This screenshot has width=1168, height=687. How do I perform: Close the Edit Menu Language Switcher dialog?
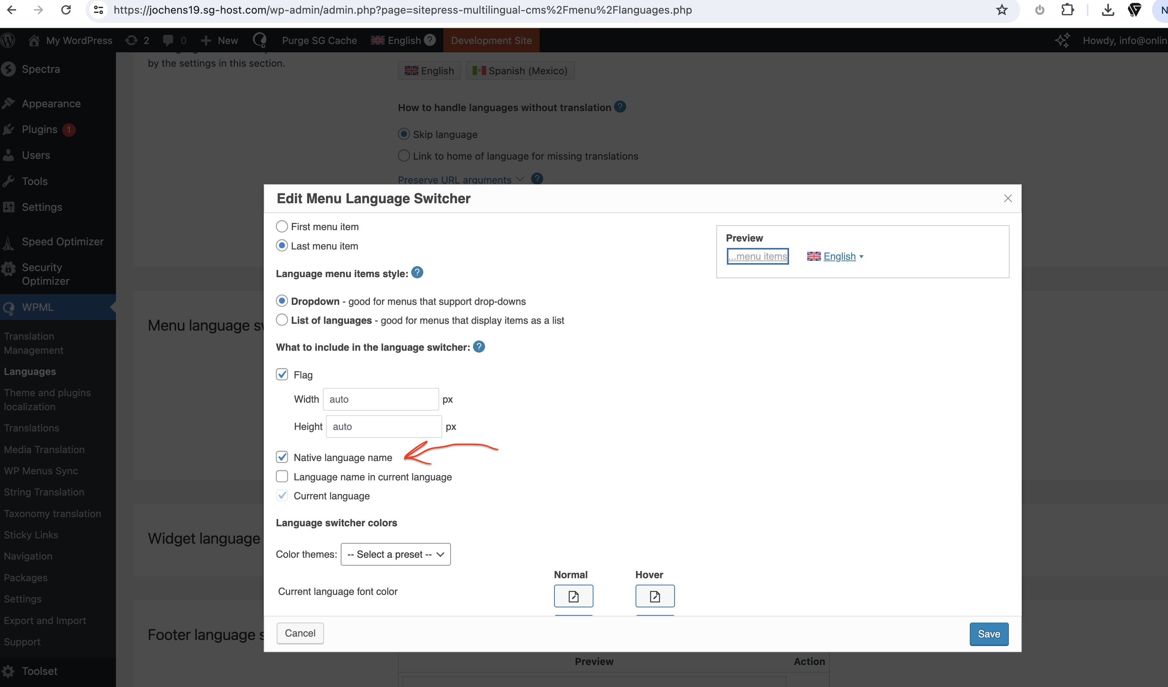[x=1008, y=198]
